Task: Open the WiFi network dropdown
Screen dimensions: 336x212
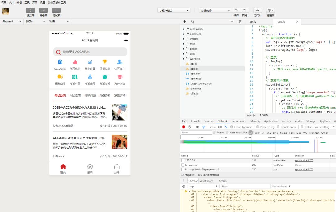Action: [59, 21]
